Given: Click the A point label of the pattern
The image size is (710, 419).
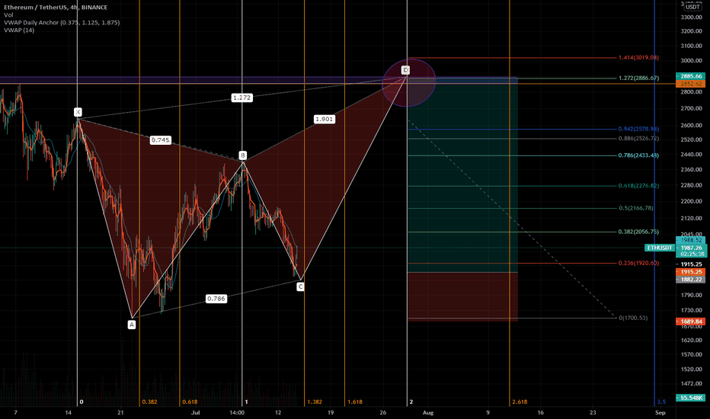Looking at the screenshot, I should pyautogui.click(x=132, y=325).
